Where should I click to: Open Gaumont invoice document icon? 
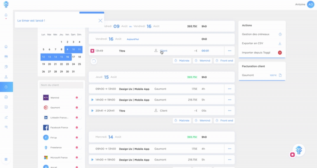pyautogui.click(x=280, y=75)
